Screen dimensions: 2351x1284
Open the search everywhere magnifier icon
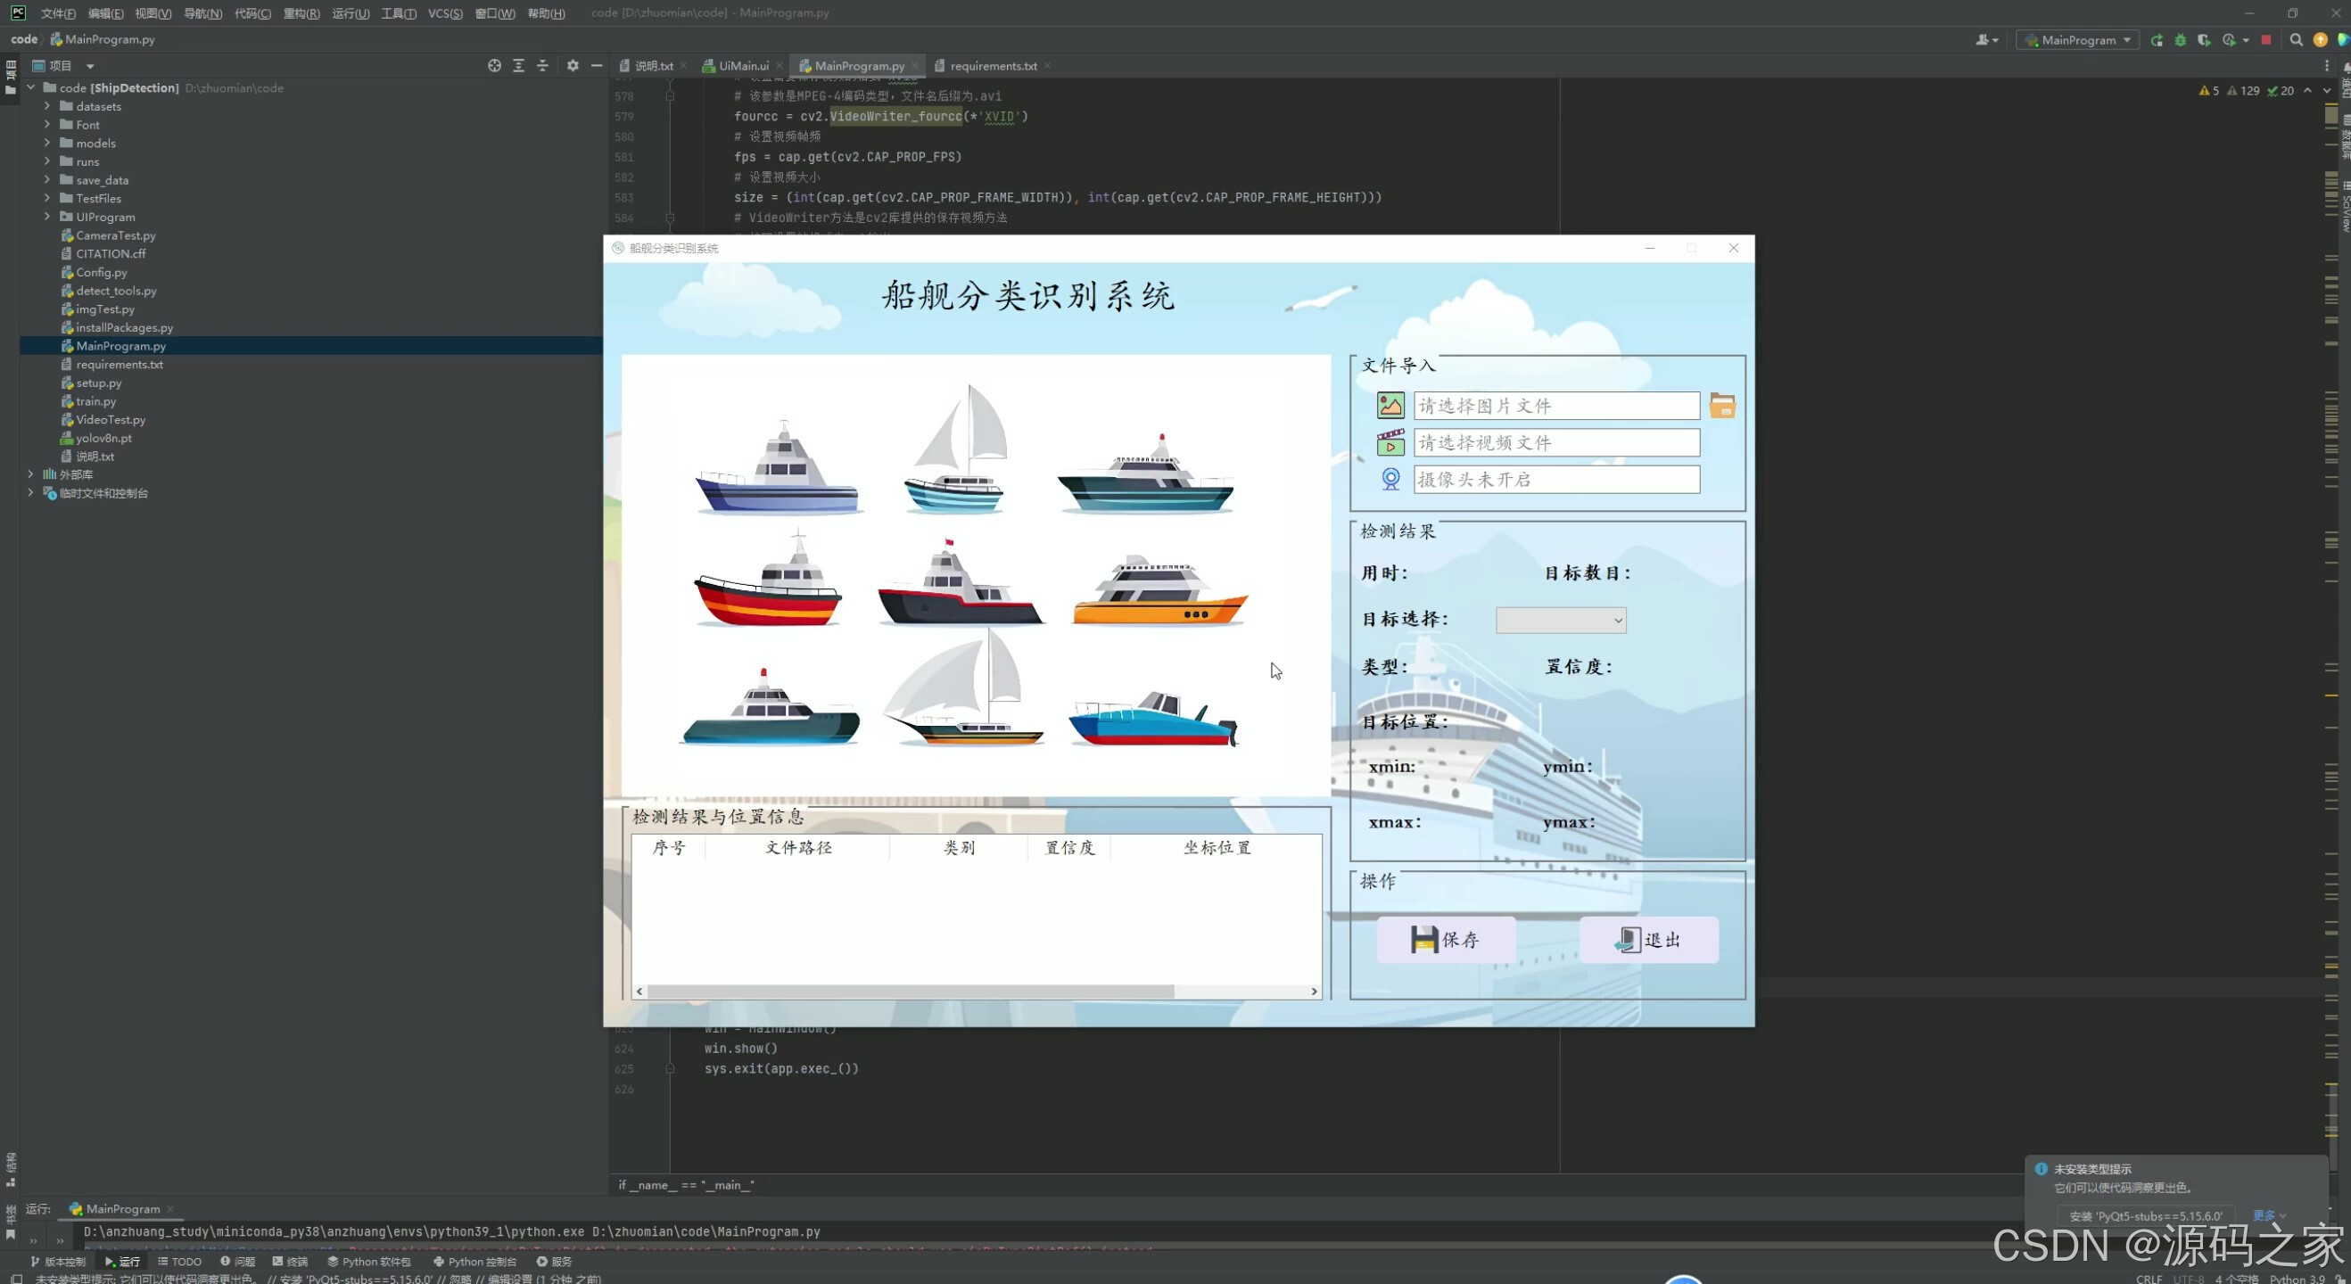(2297, 40)
